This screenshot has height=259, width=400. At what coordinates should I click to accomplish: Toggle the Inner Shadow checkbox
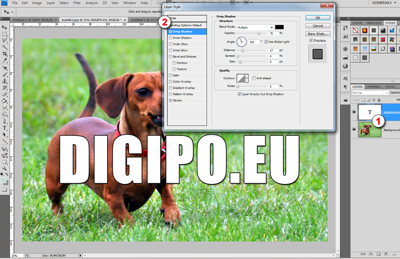(x=170, y=38)
